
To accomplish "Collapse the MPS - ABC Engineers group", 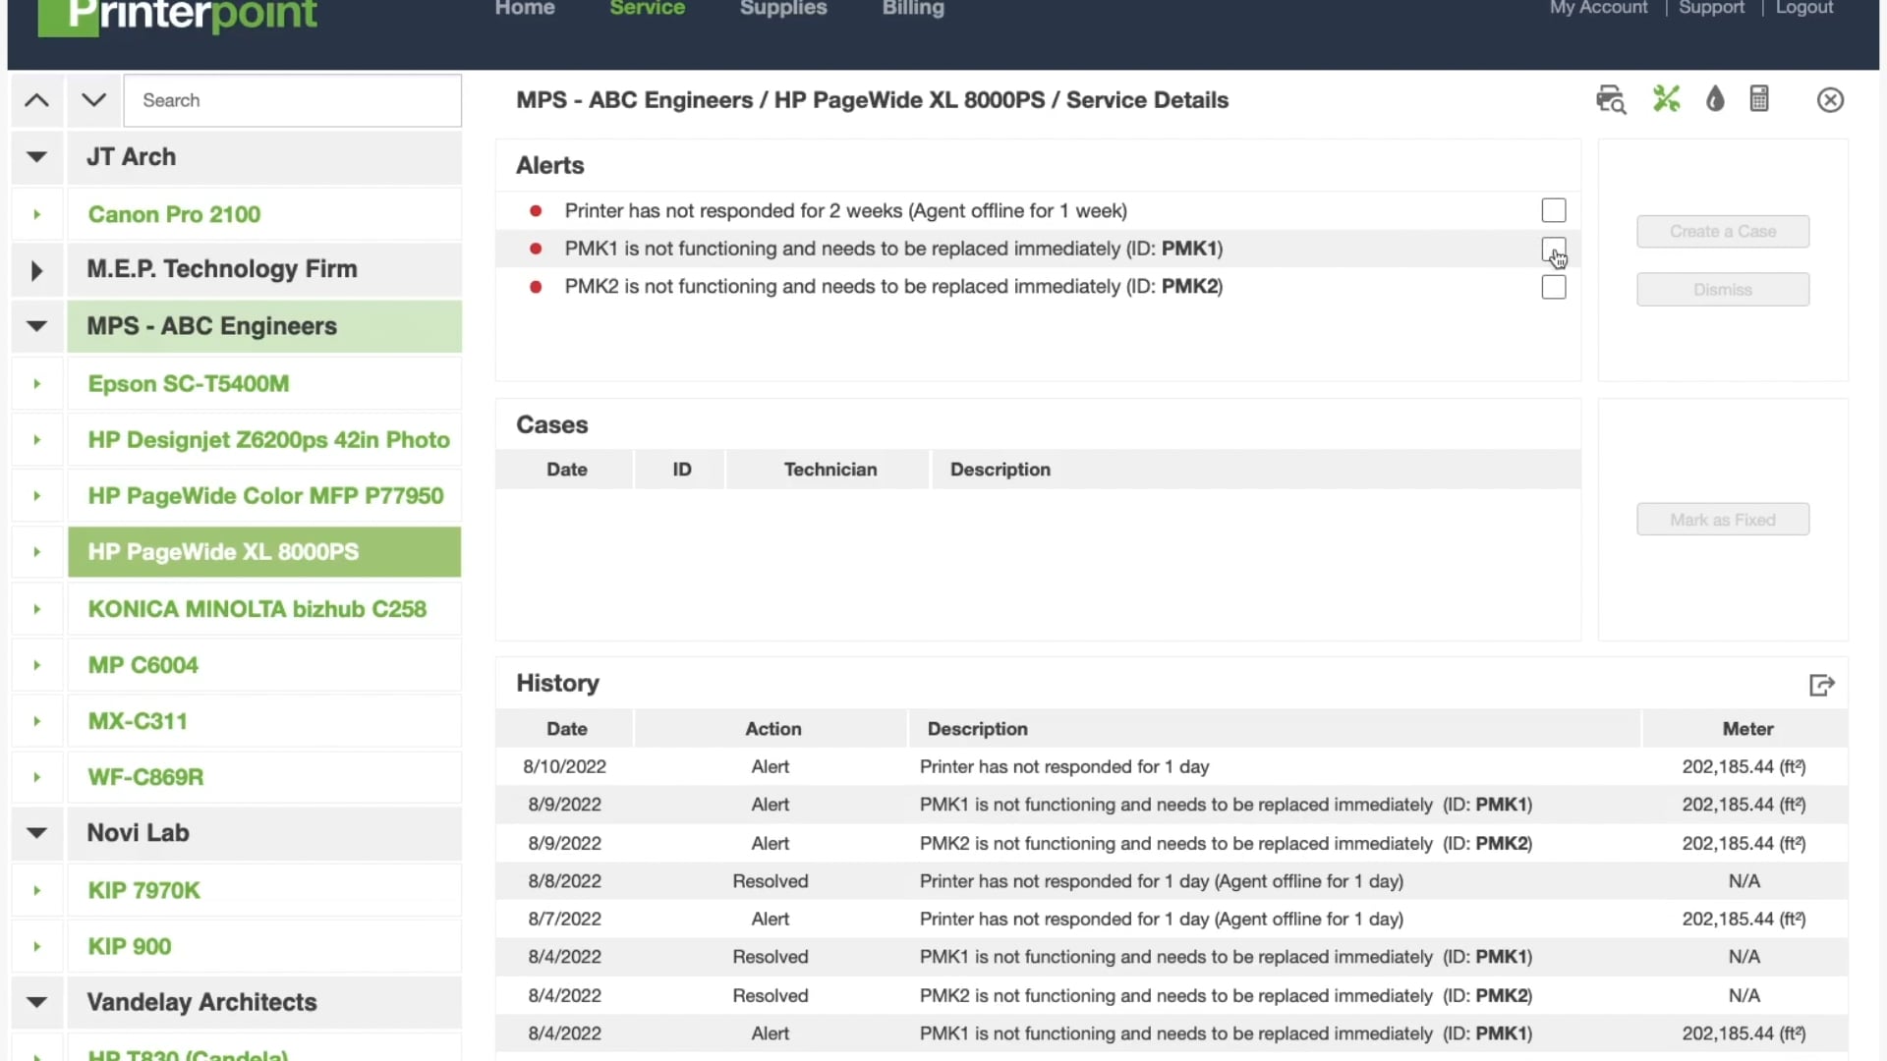I will 36,325.
